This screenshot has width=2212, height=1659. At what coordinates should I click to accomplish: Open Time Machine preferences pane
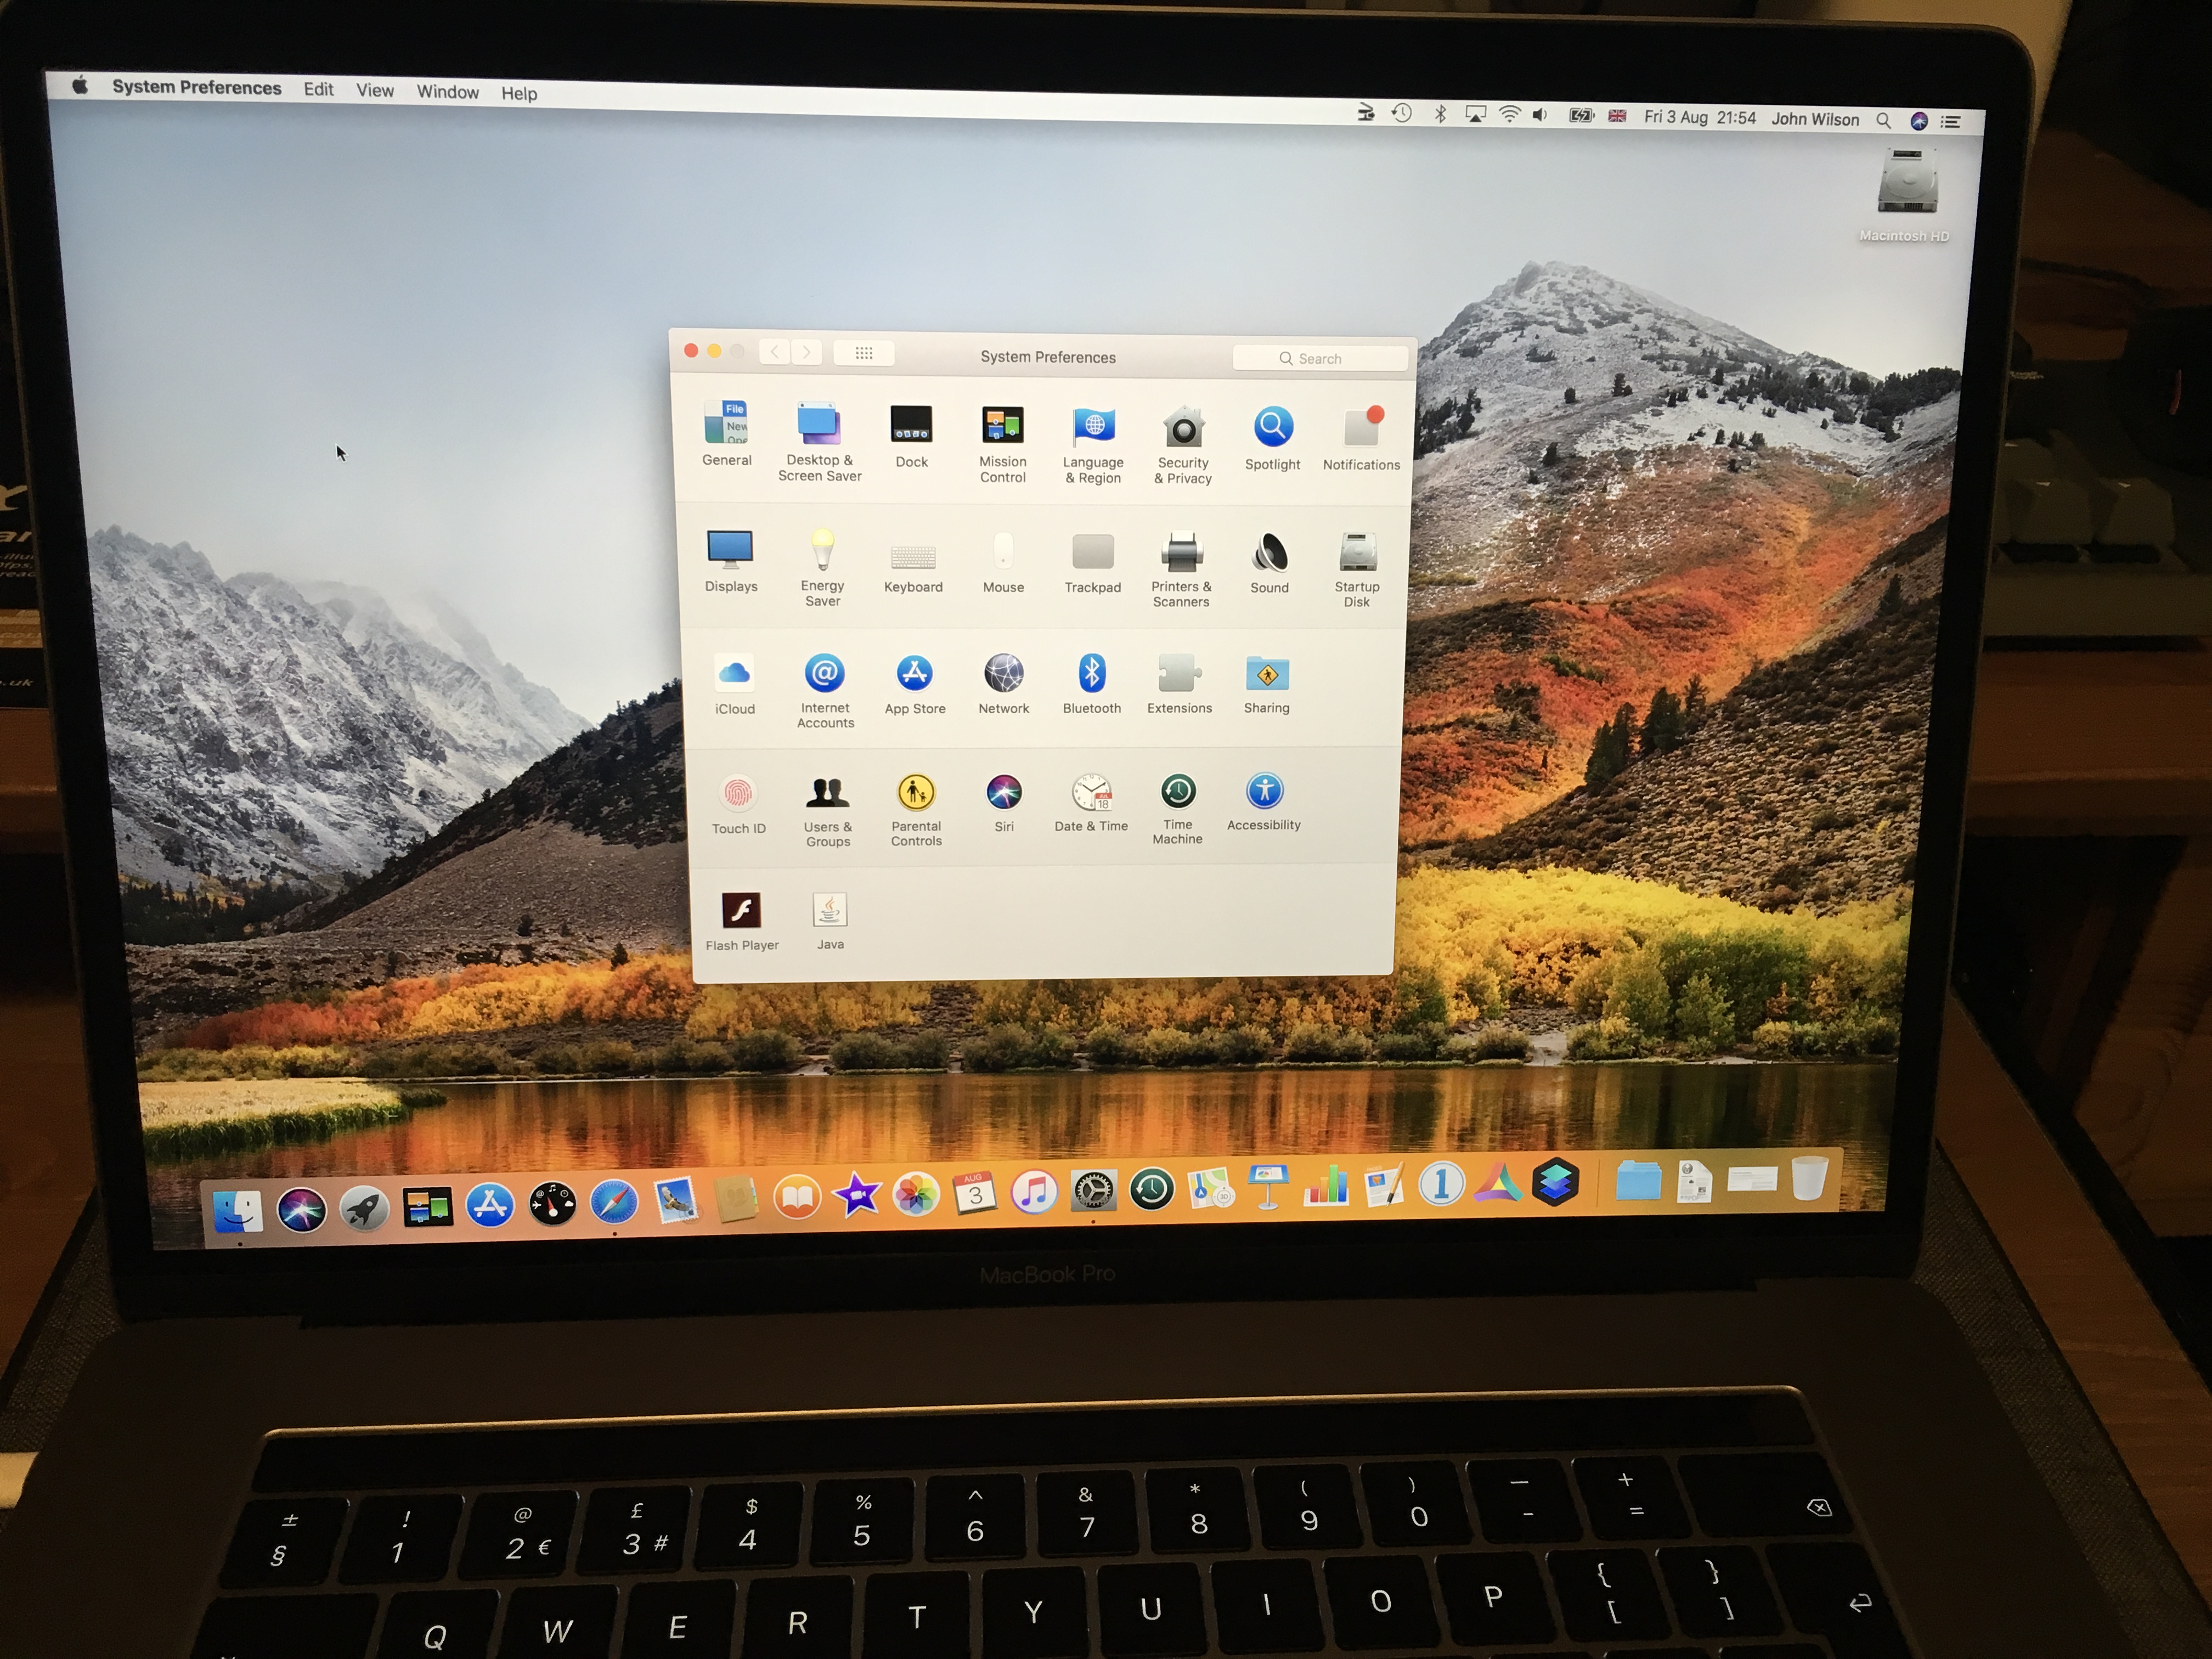coord(1178,808)
